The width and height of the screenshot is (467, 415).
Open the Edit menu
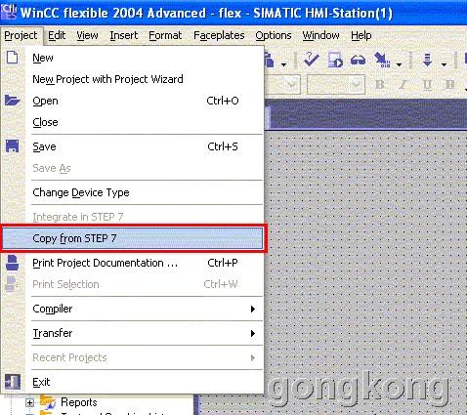pyautogui.click(x=57, y=35)
